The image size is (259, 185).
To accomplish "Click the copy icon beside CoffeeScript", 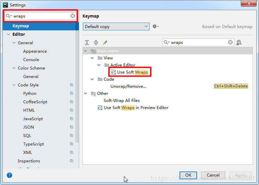I will 71,102.
